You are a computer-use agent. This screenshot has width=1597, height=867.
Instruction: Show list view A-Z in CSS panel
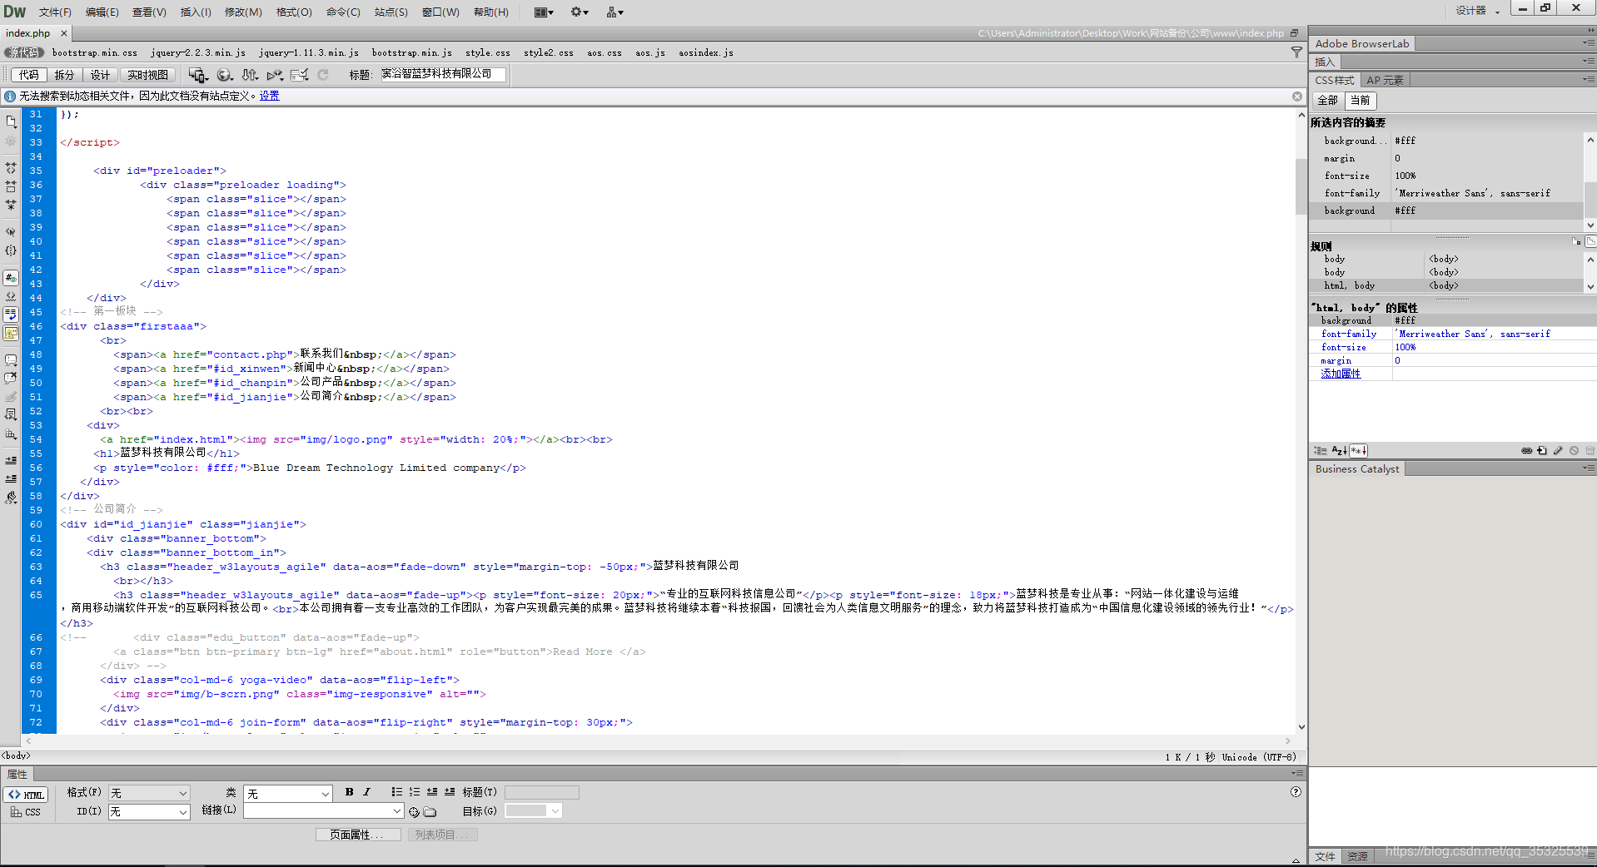(1339, 450)
